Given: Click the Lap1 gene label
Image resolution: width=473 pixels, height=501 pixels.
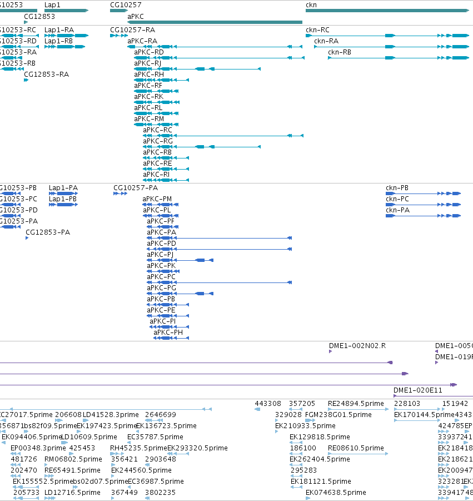Looking at the screenshot, I should (x=52, y=5).
